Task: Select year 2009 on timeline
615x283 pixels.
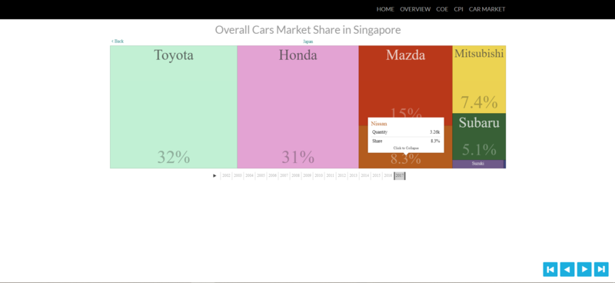Action: pyautogui.click(x=307, y=175)
